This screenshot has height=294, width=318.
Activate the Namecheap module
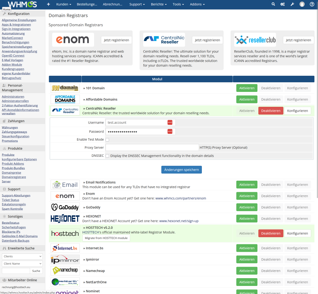pos(247,271)
